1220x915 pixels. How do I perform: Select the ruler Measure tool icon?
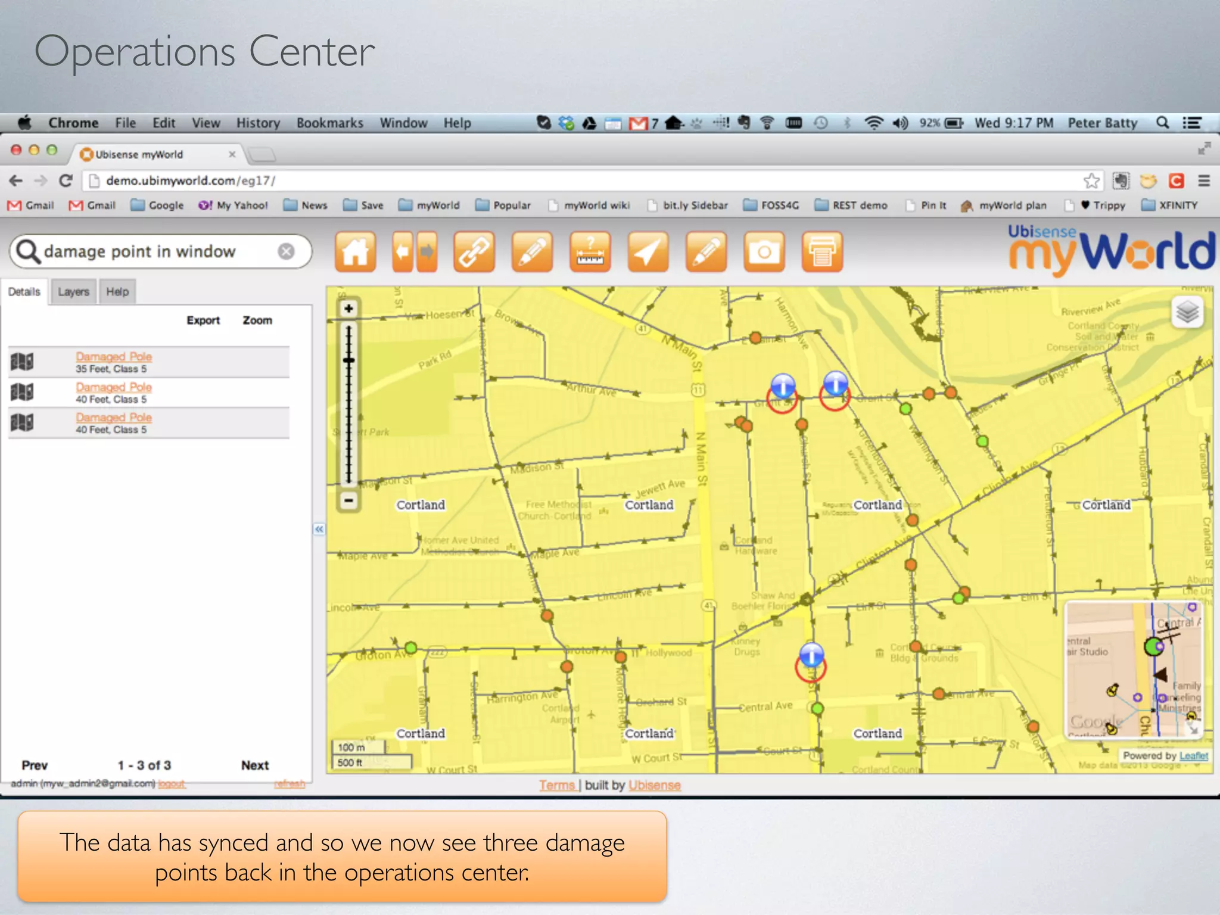[590, 253]
